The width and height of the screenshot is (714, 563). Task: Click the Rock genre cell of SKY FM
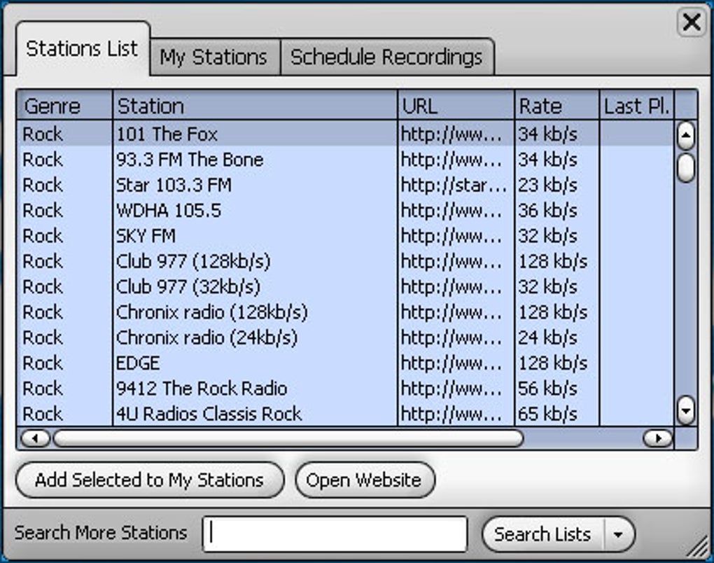(x=64, y=236)
